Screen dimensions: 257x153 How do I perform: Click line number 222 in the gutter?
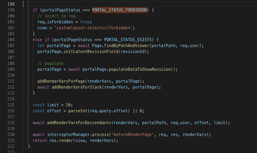11,146
